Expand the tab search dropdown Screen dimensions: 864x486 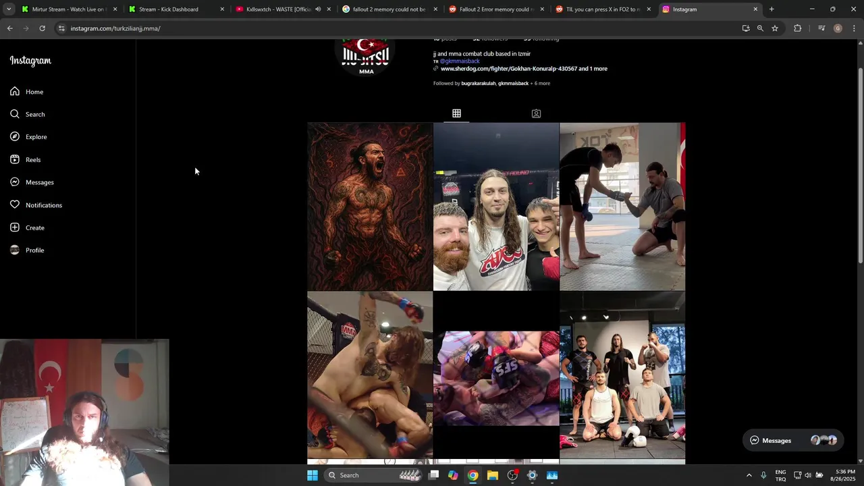click(8, 9)
